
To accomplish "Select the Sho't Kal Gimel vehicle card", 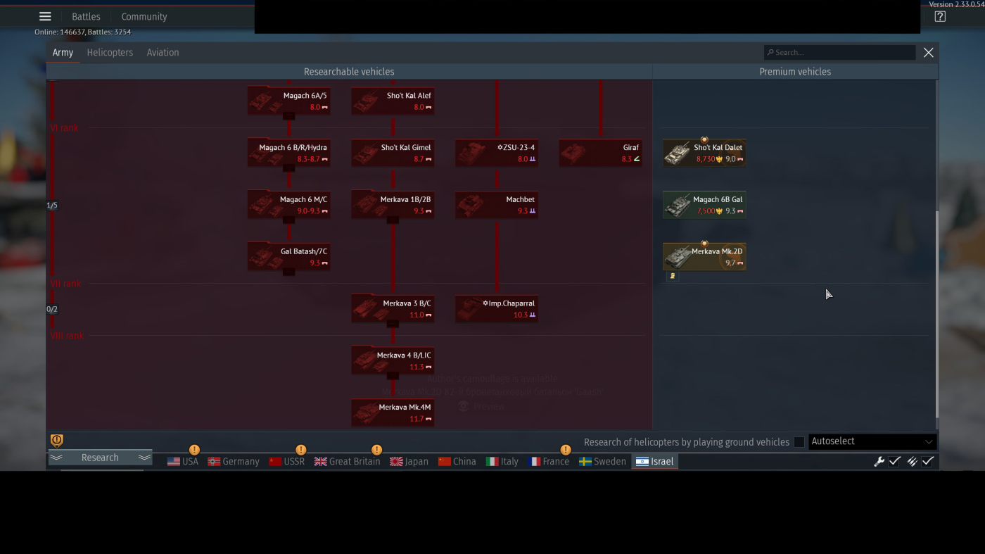I will point(393,152).
